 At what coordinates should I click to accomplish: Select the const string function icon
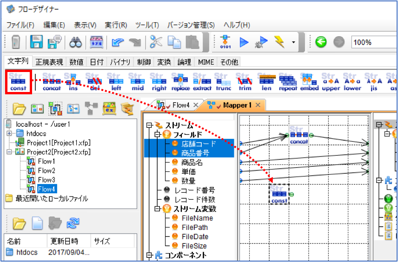click(x=18, y=82)
